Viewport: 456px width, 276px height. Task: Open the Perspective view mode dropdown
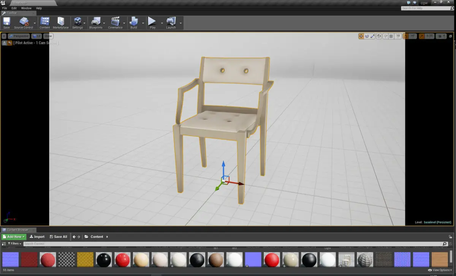coord(19,36)
